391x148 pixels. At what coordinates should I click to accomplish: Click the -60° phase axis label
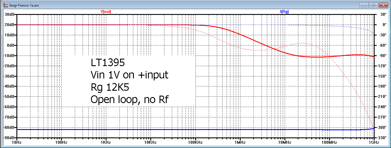tap(382, 45)
